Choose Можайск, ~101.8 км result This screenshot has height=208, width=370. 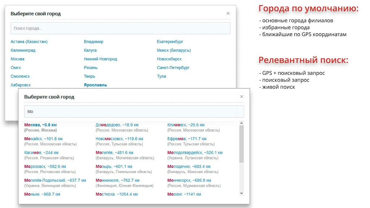click(43, 139)
